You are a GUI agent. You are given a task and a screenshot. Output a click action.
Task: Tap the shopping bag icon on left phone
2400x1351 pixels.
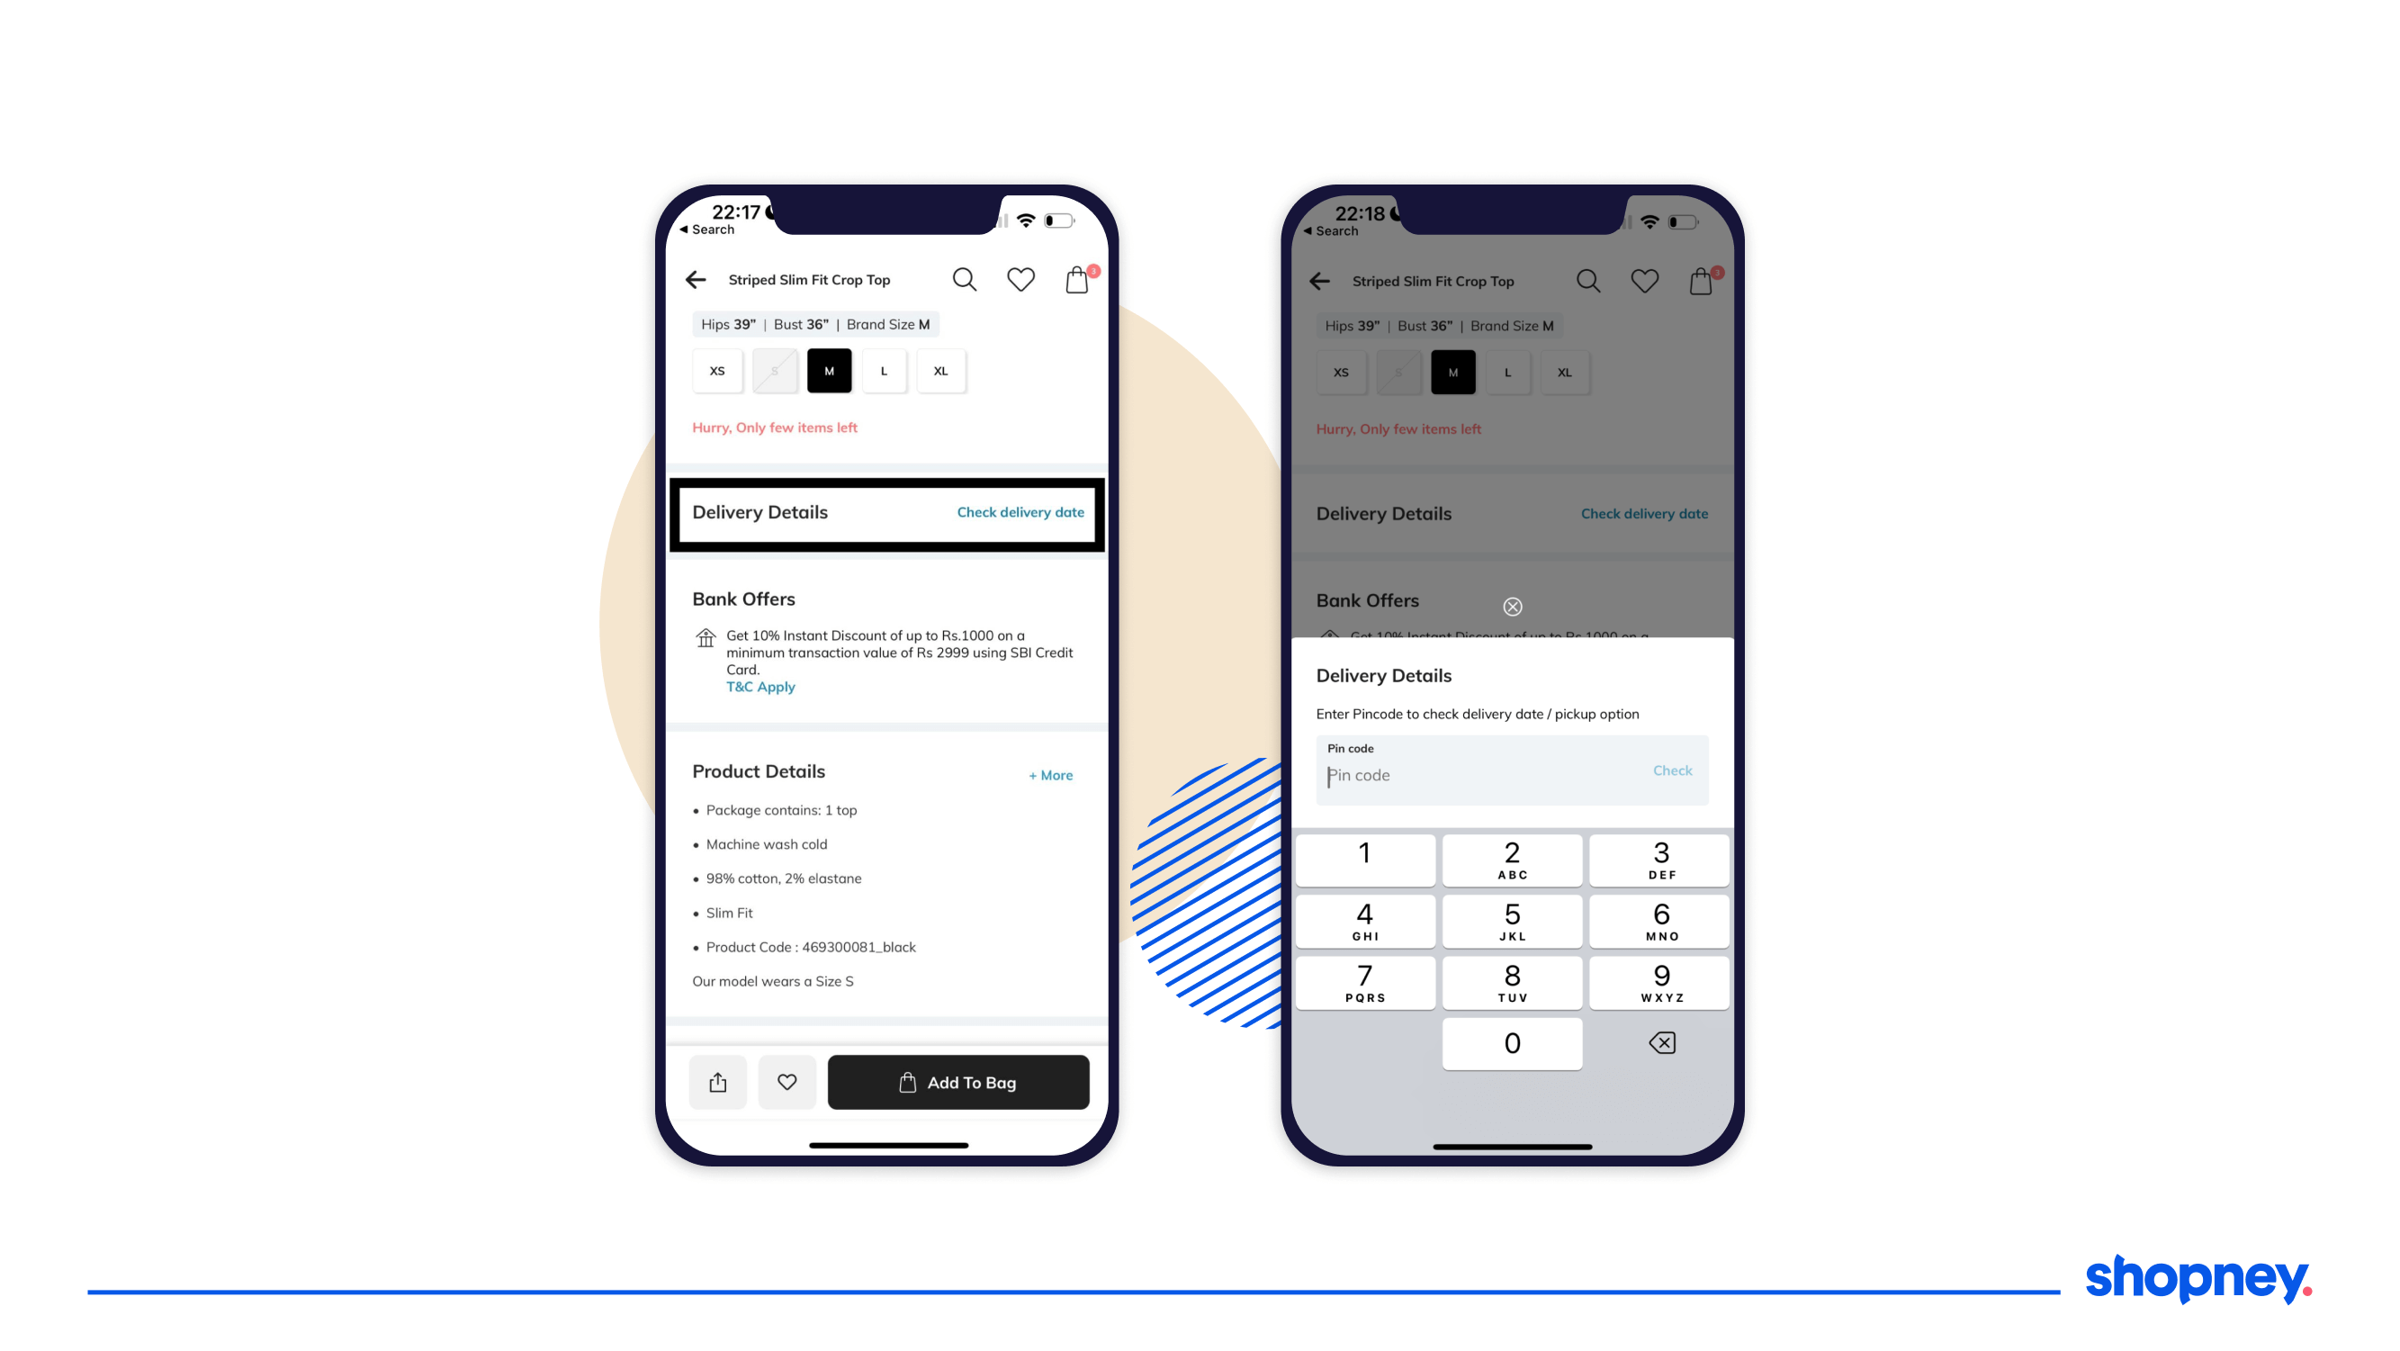(x=1078, y=279)
